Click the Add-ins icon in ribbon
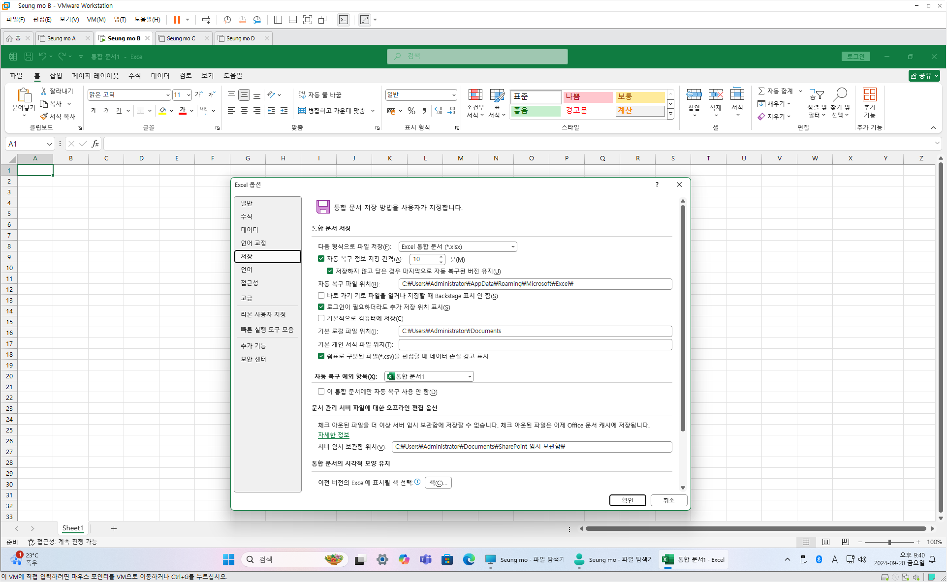947x582 pixels. pos(869,95)
